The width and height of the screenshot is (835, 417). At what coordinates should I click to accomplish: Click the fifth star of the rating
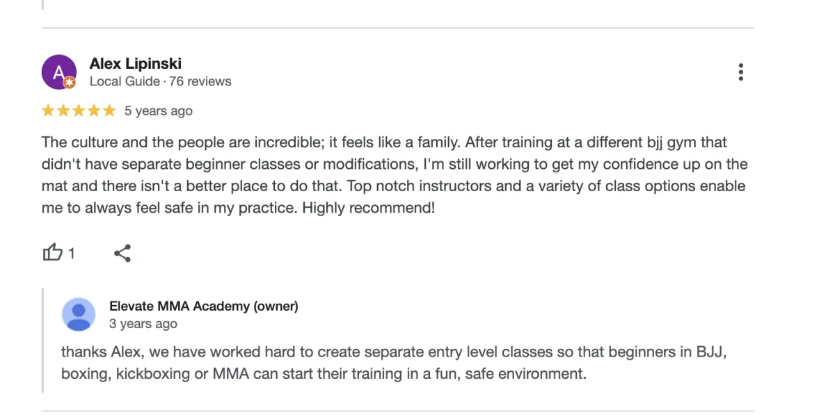point(109,111)
